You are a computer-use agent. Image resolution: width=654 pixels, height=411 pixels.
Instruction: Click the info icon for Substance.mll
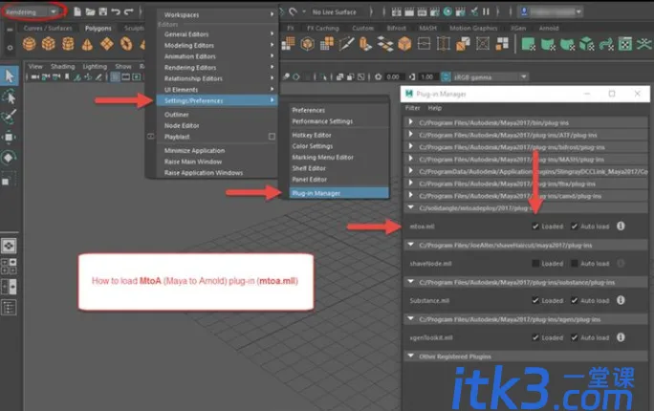(x=621, y=300)
